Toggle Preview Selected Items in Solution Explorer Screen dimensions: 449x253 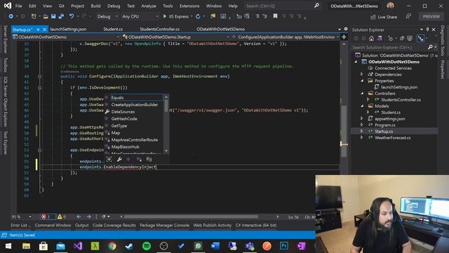tap(420, 39)
